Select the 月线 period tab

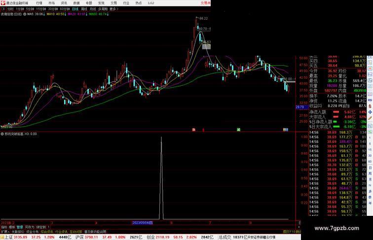point(93,9)
